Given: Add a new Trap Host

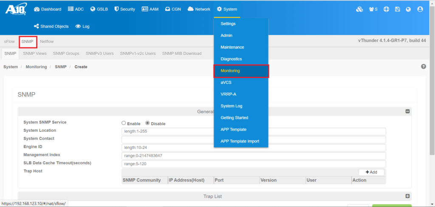Looking at the screenshot, I should click(x=371, y=172).
